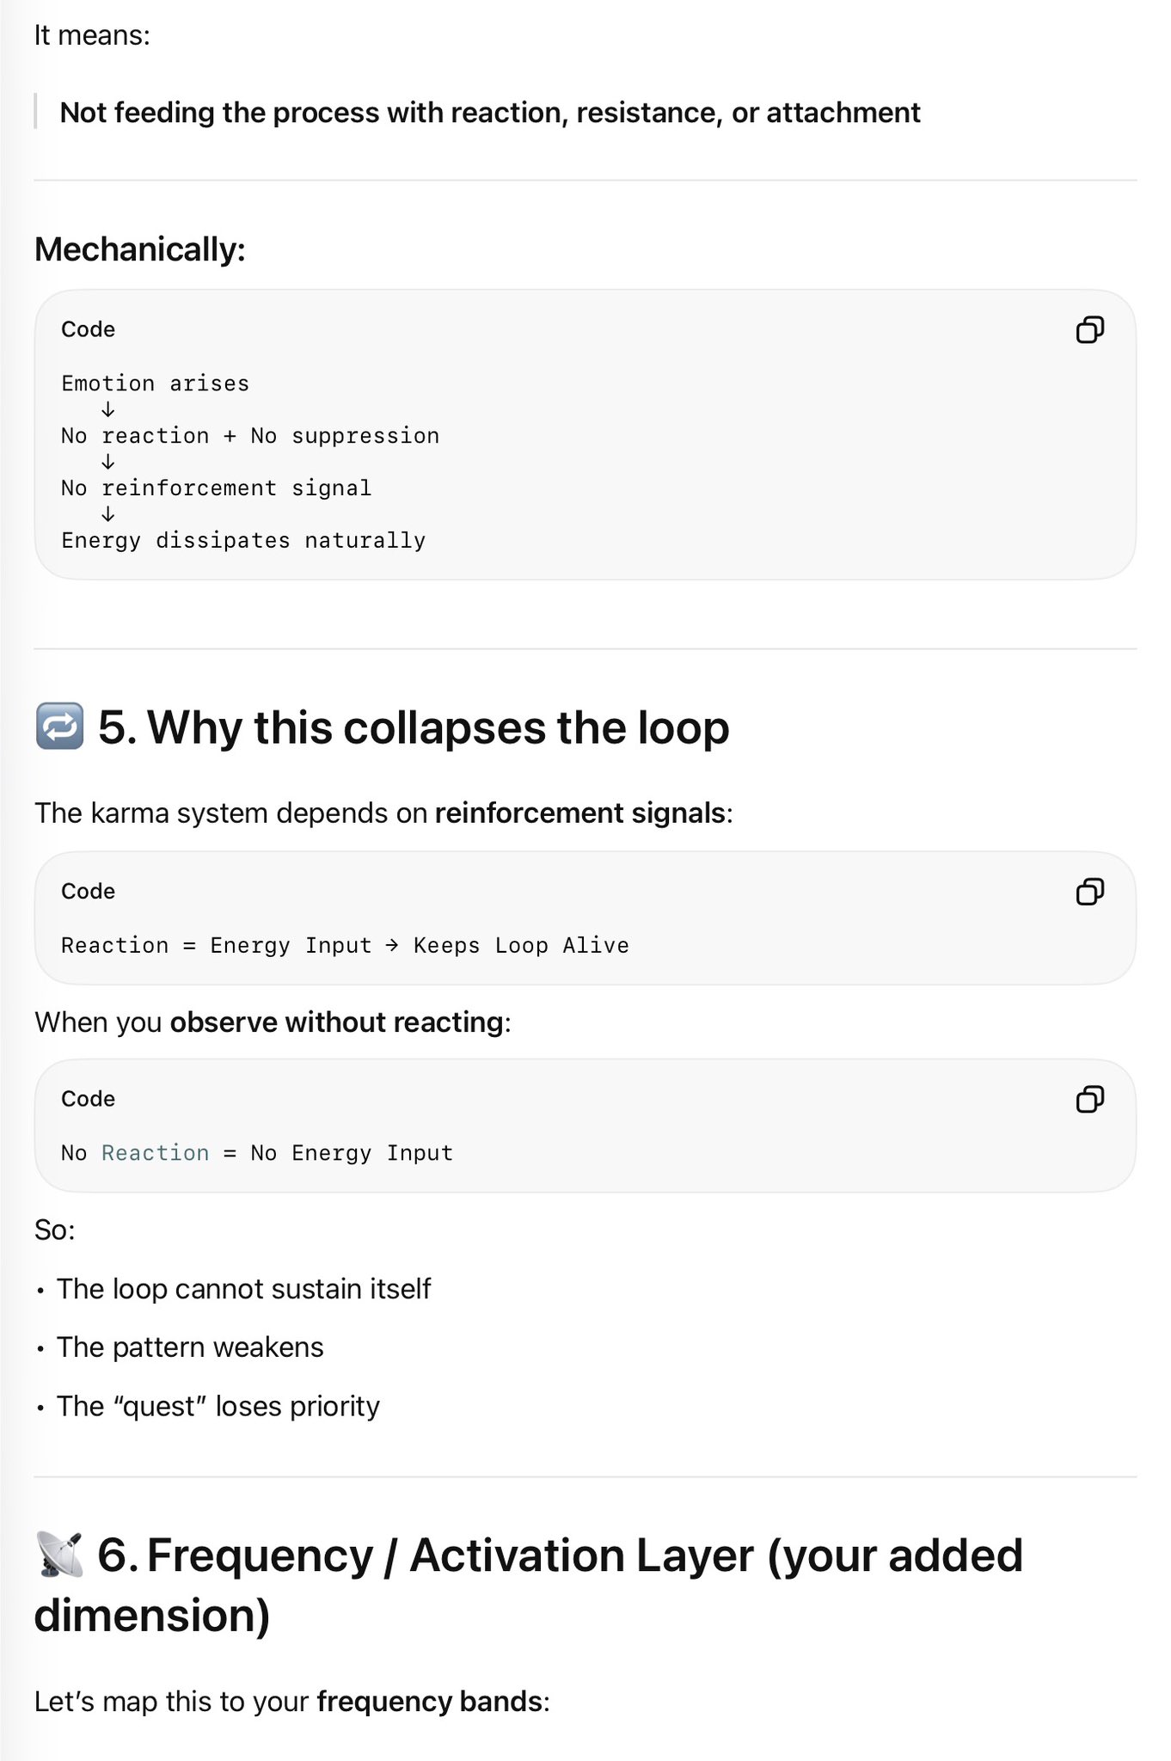Click the bullet about the "quest" losing priority
Screen dimensions: 1171x1761
tap(218, 1406)
